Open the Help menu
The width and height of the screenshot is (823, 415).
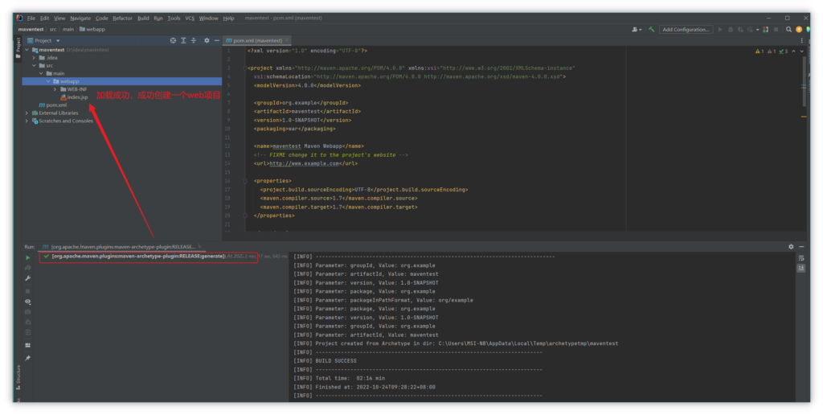[228, 18]
